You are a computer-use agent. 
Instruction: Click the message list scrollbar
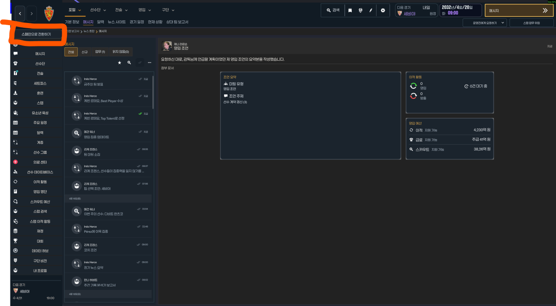tap(153, 92)
